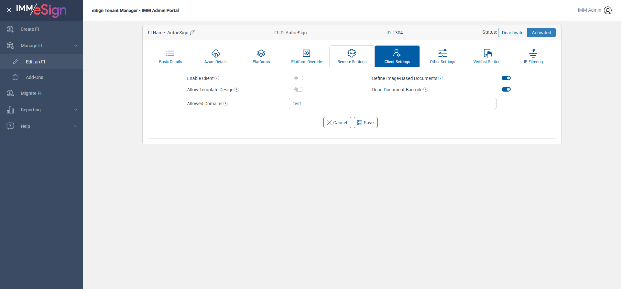Turn off Read Document Barcode switch
Viewport: 621px width, 289px height.
506,89
